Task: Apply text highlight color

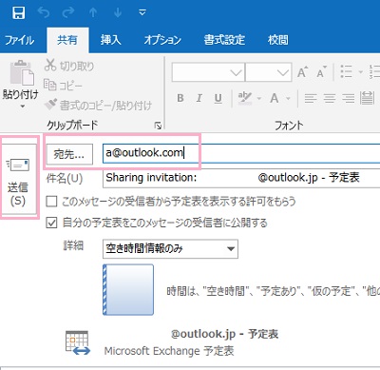Action: [245, 98]
